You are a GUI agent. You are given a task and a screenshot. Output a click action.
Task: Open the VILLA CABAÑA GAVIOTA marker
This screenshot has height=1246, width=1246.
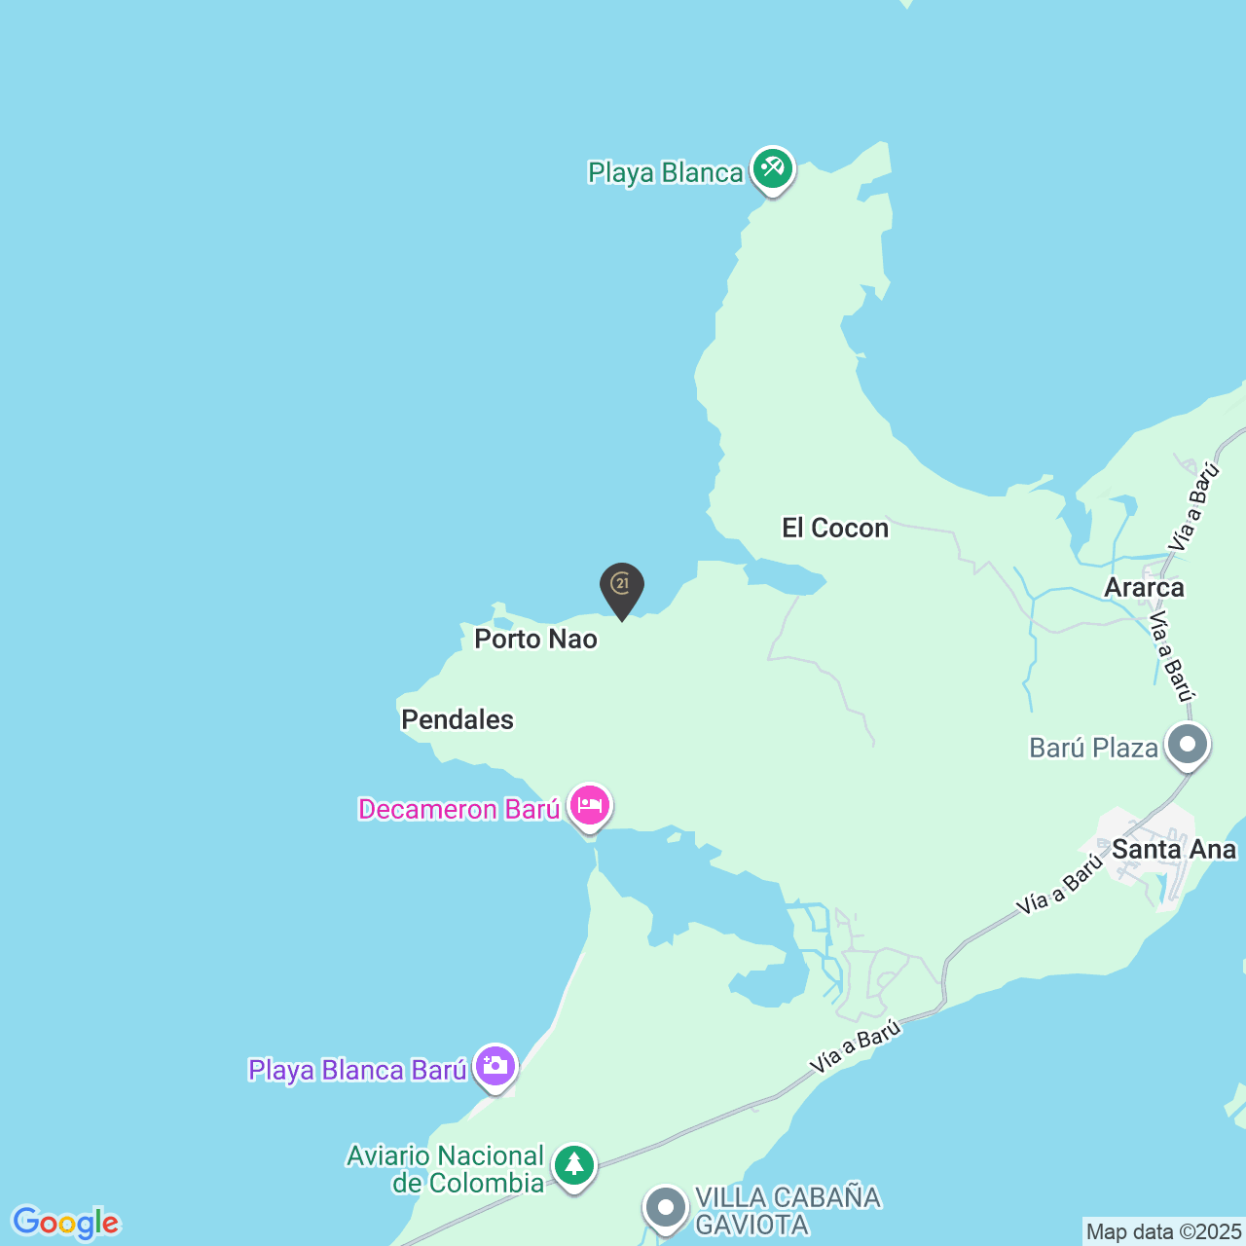pyautogui.click(x=667, y=1210)
